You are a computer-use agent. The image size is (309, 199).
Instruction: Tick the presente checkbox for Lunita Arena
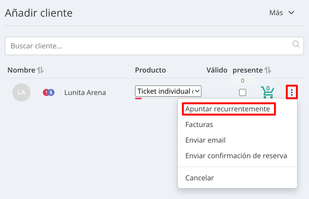click(243, 92)
